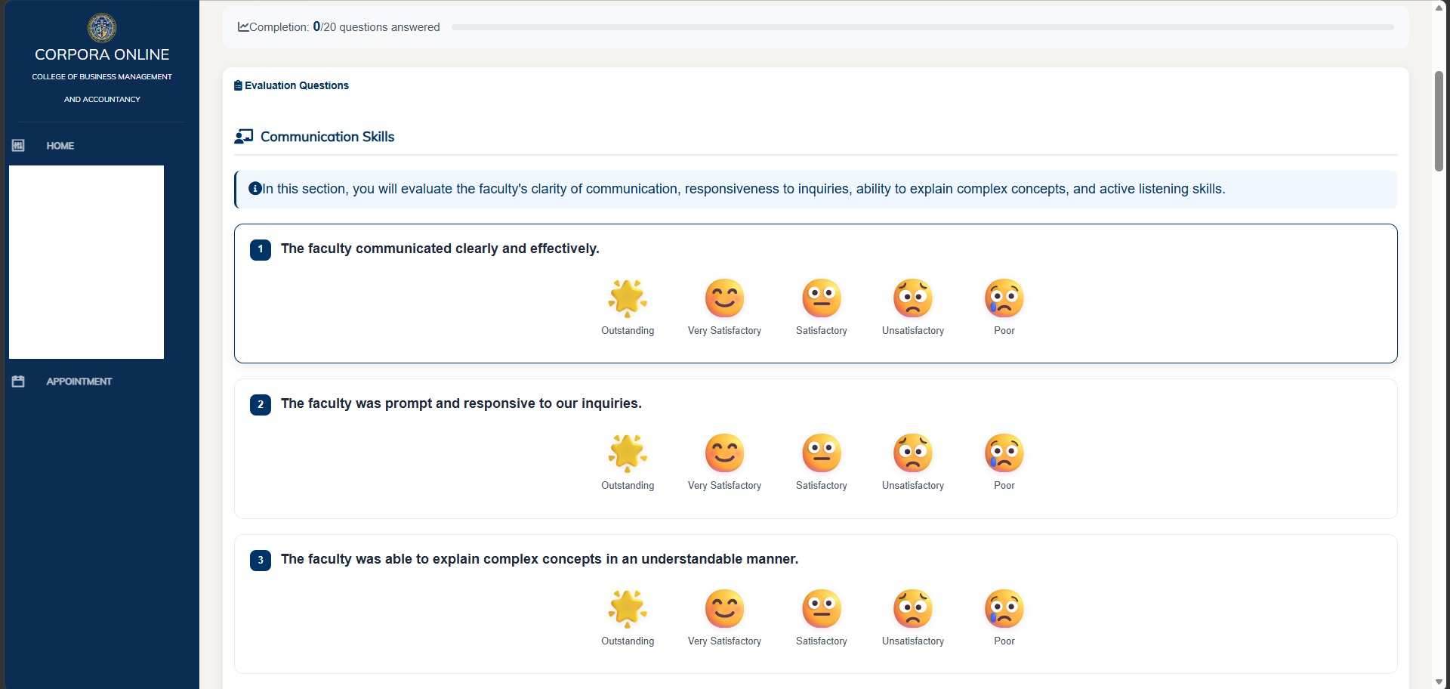Click the completion progress bar
The height and width of the screenshot is (689, 1450).
[x=923, y=27]
